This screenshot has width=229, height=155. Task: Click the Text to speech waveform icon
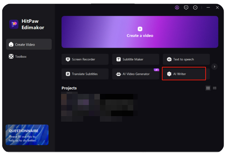coord(169,59)
